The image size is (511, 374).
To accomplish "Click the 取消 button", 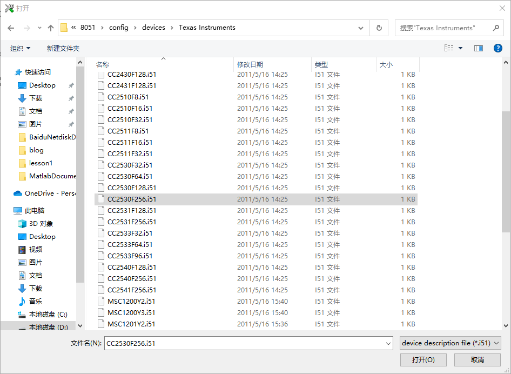I will [478, 359].
